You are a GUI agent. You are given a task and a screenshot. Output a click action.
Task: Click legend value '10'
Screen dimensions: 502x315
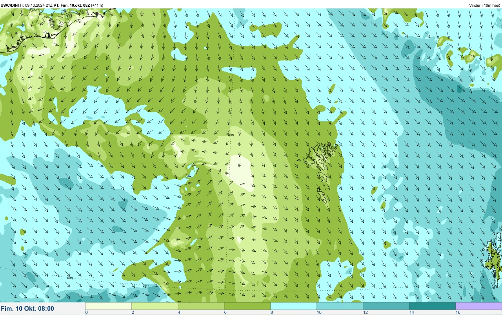(x=319, y=312)
